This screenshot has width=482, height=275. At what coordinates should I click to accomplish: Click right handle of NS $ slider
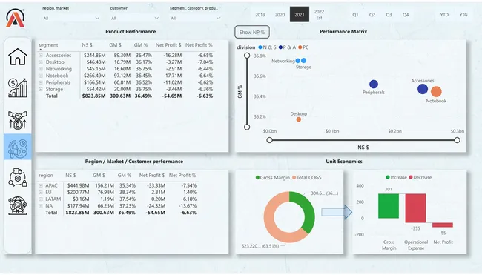tap(457, 140)
